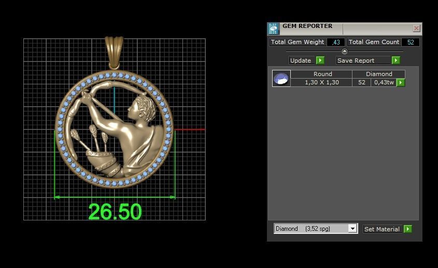
Task: Click the 52 count cell in gem row
Action: 361,83
